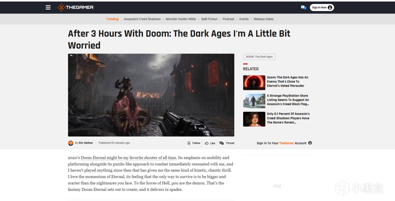This screenshot has width=395, height=201.
Task: Click the Like thumbs-up icon
Action: 207,143
